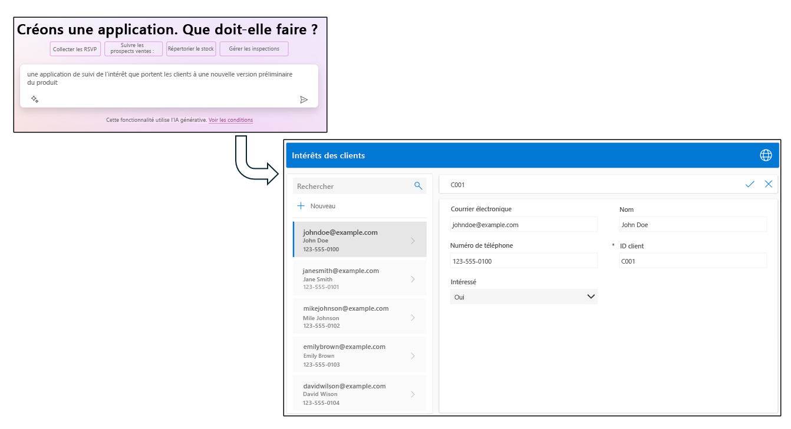Click the C001 record title
This screenshot has width=791, height=429.
[457, 185]
